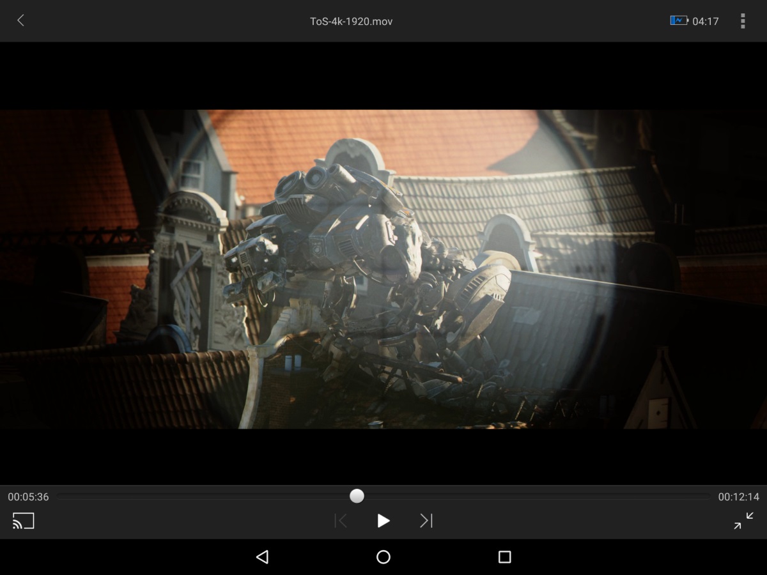The image size is (767, 575).
Task: Open the overflow menu with three dots
Action: [x=743, y=20]
